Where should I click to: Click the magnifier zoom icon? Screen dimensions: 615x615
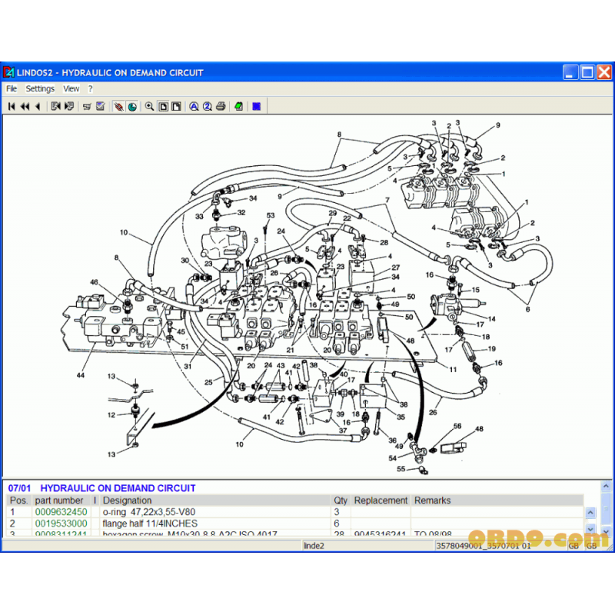coord(150,106)
